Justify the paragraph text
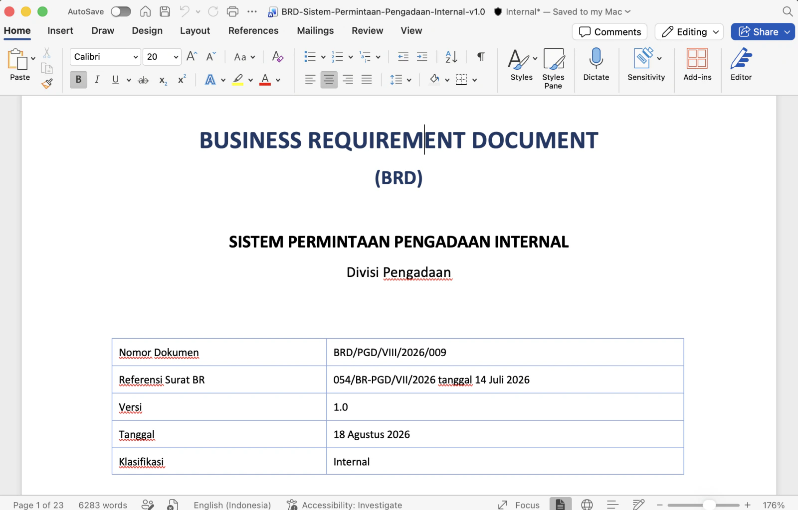Viewport: 798px width, 510px height. [367, 80]
